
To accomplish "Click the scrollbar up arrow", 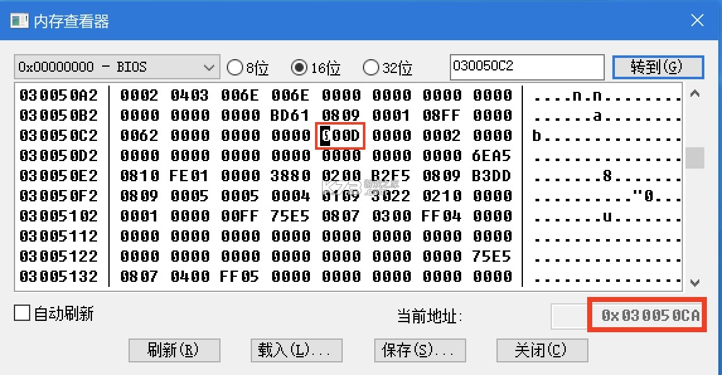I will [695, 93].
